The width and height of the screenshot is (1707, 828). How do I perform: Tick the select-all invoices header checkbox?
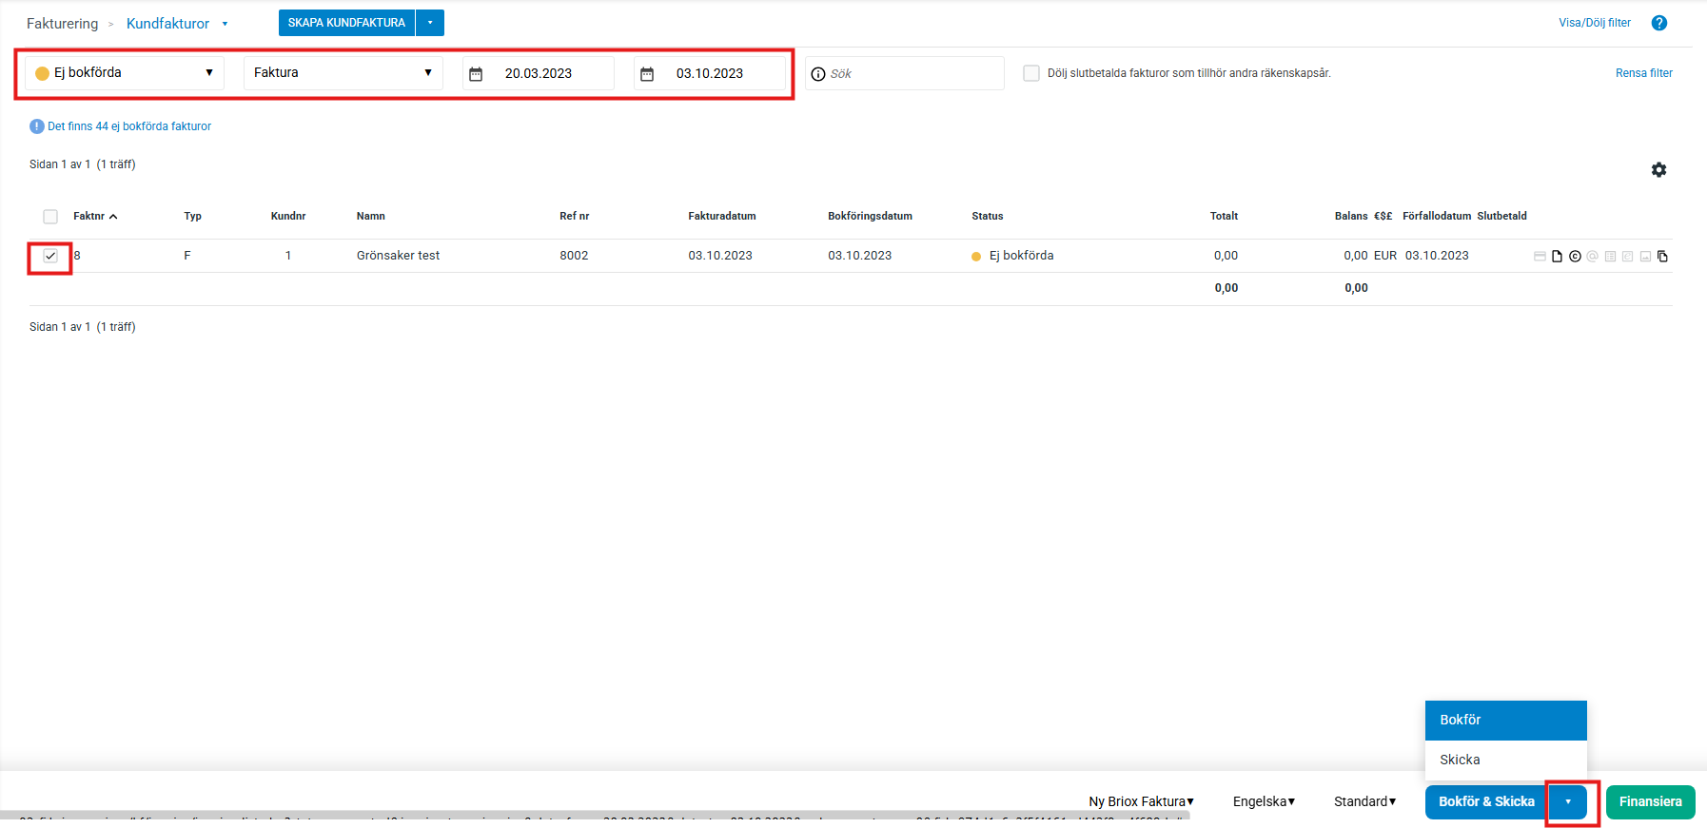pyautogui.click(x=50, y=217)
